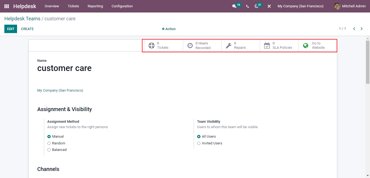Select Invited Users team visibility
Screen dimensions: 370x178
click(x=199, y=143)
